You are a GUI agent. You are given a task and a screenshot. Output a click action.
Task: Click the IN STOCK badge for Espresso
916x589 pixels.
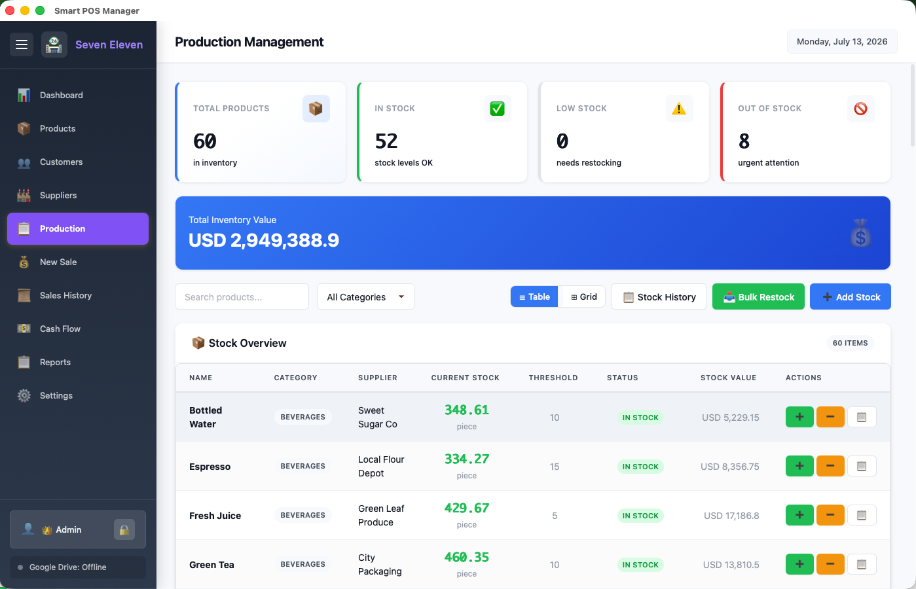click(640, 467)
